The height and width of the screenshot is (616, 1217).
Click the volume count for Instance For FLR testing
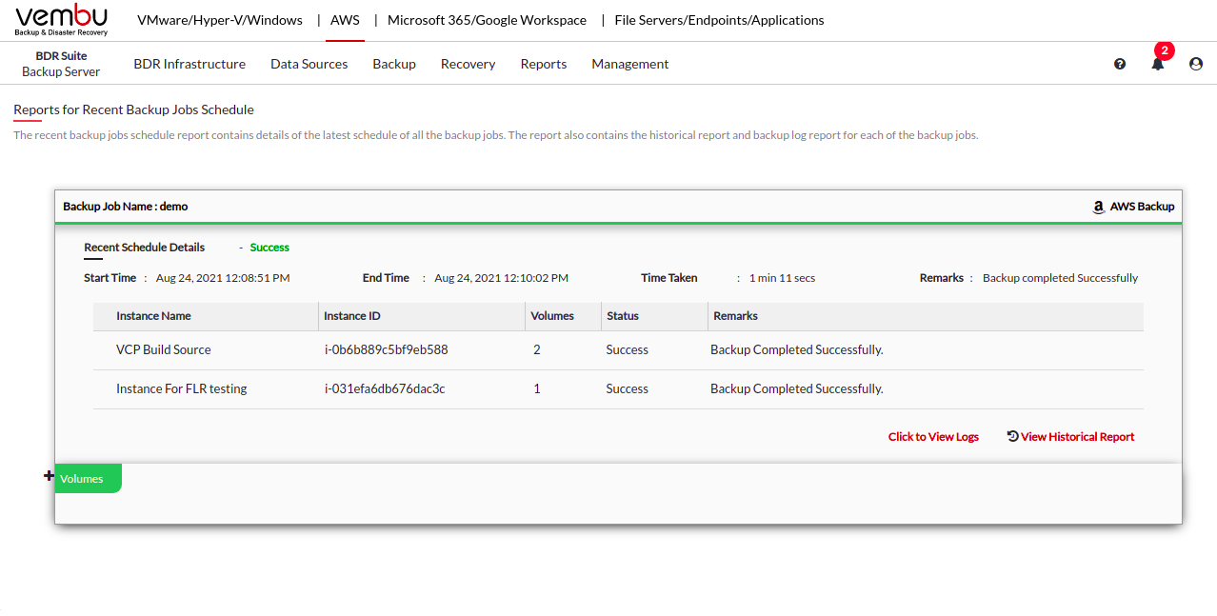tap(537, 388)
